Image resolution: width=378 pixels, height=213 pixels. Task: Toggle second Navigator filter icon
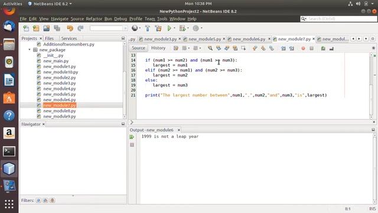pyautogui.click(x=45, y=200)
